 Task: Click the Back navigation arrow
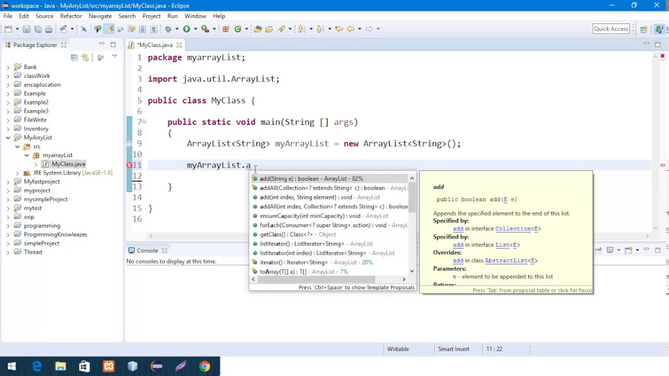pyautogui.click(x=351, y=29)
